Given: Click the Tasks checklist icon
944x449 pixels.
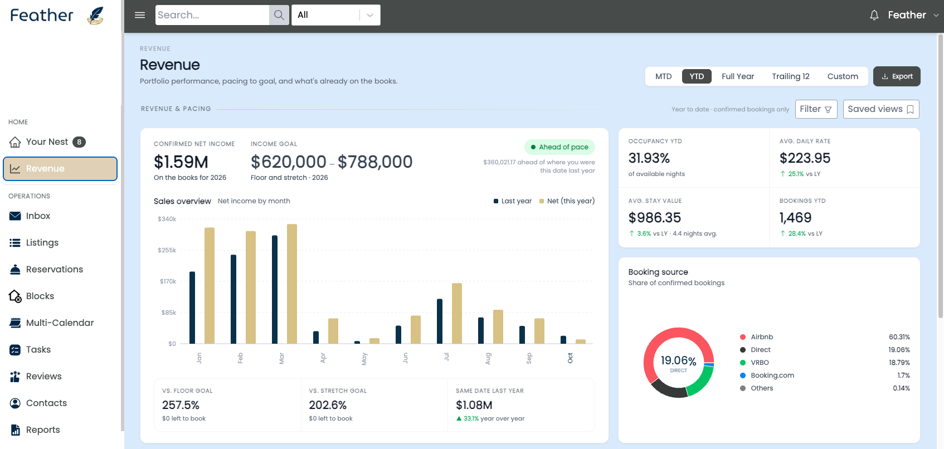Looking at the screenshot, I should tap(15, 350).
